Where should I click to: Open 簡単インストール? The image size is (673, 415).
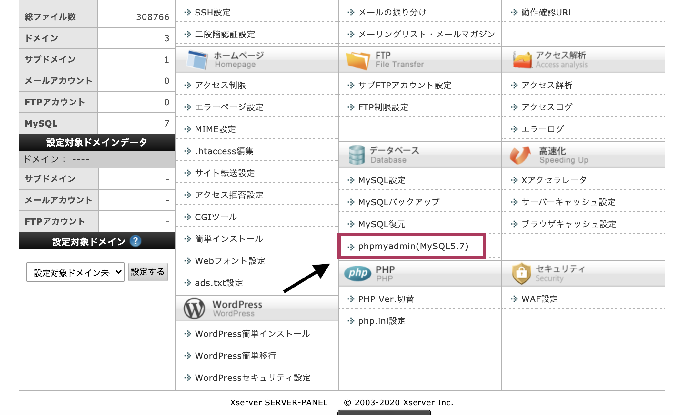[x=229, y=239]
